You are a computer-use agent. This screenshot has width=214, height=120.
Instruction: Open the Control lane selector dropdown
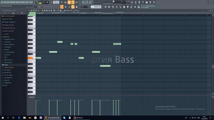[32, 97]
